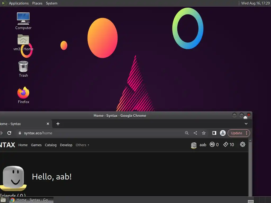Open the Develop page
271x203 pixels.
point(66,145)
